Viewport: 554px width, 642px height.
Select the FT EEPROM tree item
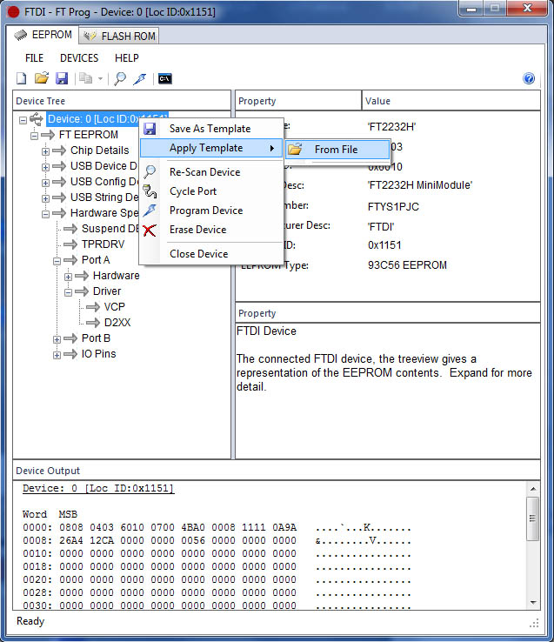[x=89, y=135]
